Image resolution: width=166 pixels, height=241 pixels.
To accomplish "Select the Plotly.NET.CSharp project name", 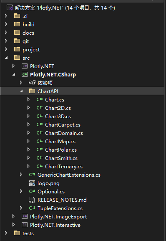I will (x=53, y=74).
